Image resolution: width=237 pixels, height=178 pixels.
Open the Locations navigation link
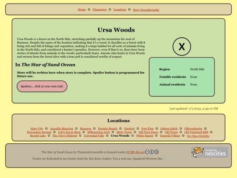point(120,10)
